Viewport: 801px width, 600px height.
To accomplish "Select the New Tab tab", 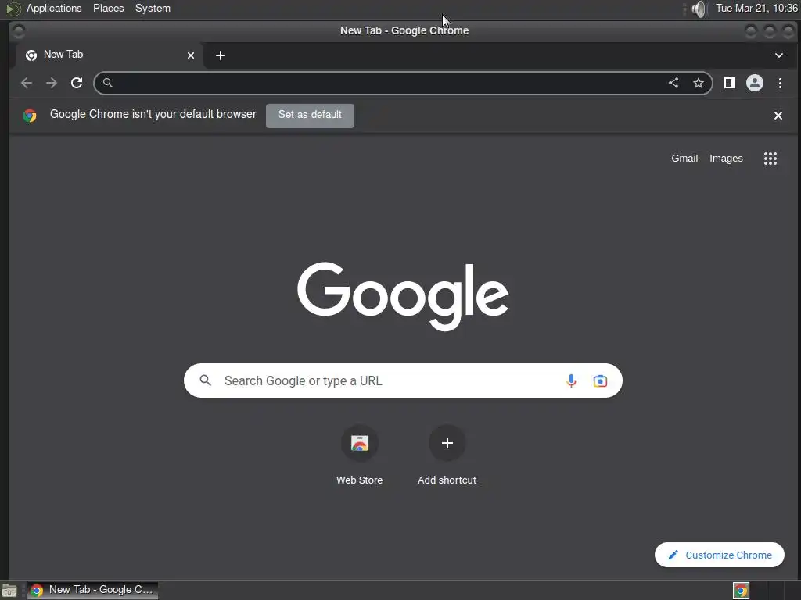I will coord(110,55).
